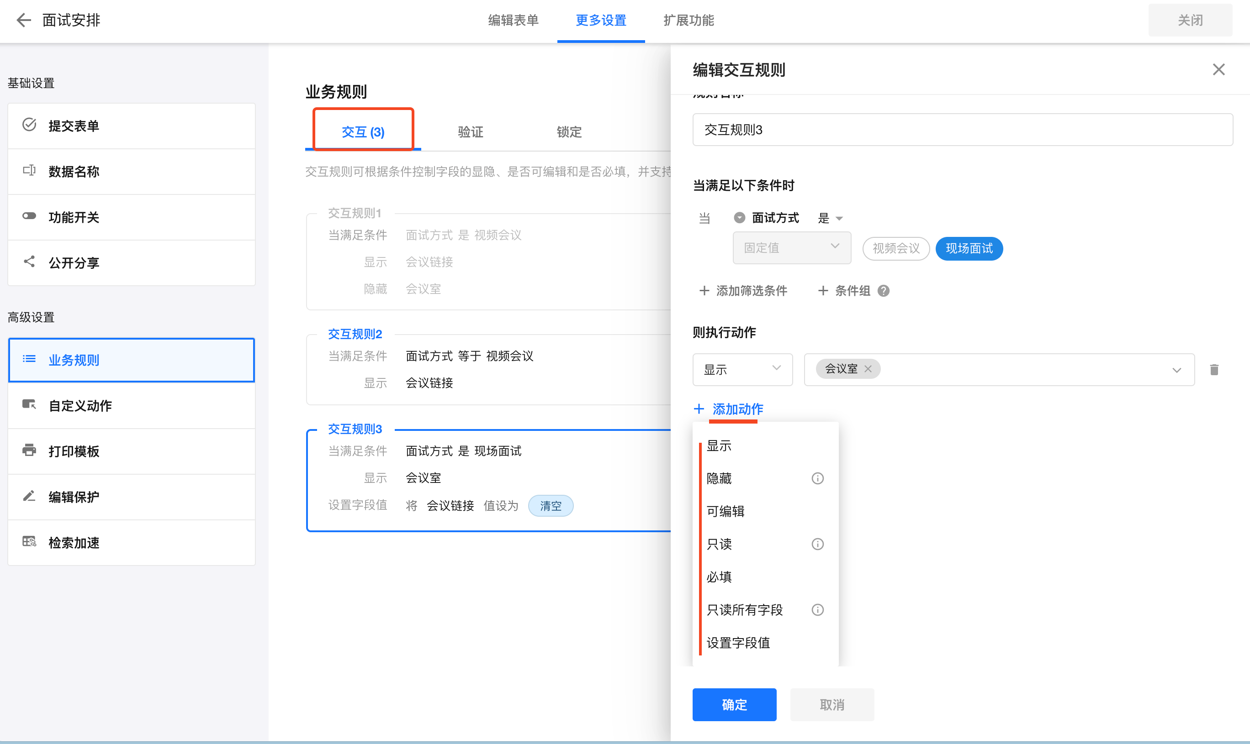
Task: Click the rule name field 交互规则3
Action: coord(962,130)
